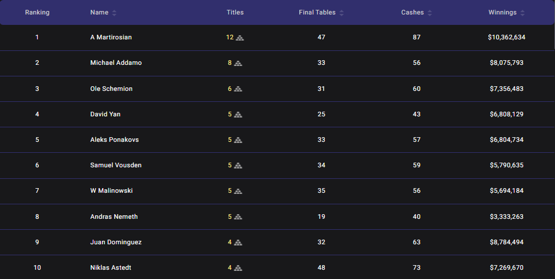Open Aleks Ponakovs player name
This screenshot has width=555, height=279.
coord(114,139)
